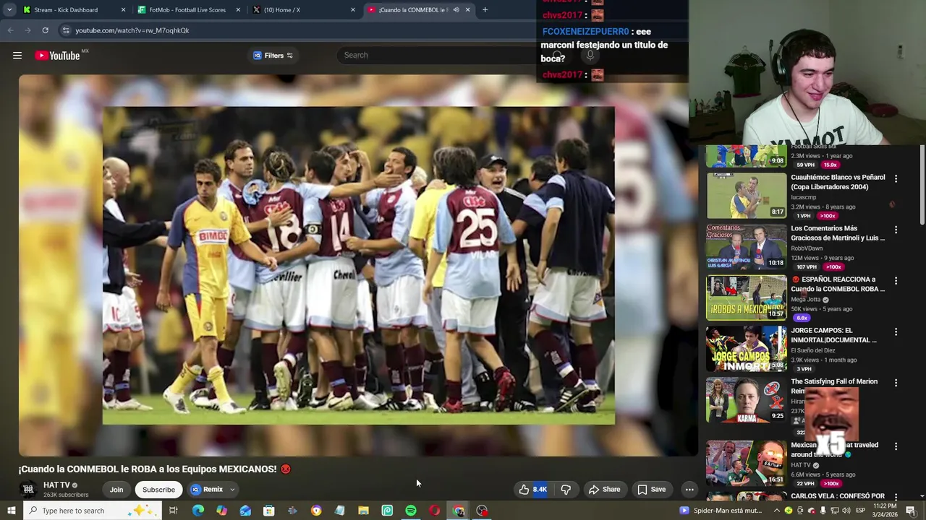
Task: Go back in browser history
Action: 10,30
